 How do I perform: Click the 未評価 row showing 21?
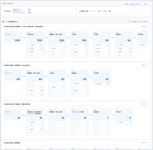pyautogui.click(x=35, y=48)
